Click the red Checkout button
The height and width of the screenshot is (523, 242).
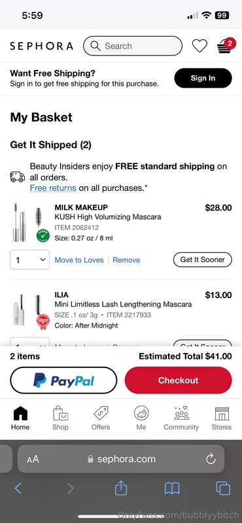179,380
